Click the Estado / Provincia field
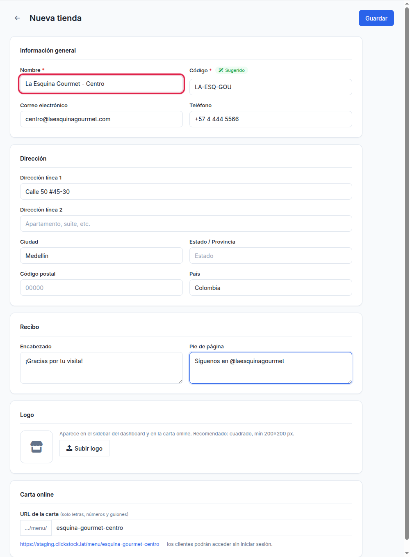The width and height of the screenshot is (410, 557). 271,255
